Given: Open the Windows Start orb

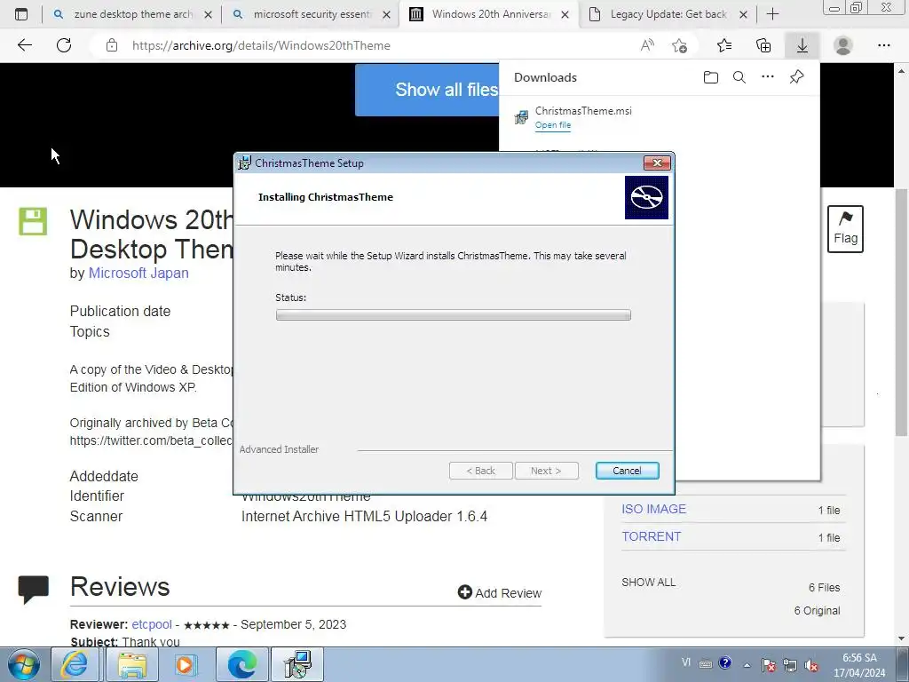Looking at the screenshot, I should click(x=24, y=664).
